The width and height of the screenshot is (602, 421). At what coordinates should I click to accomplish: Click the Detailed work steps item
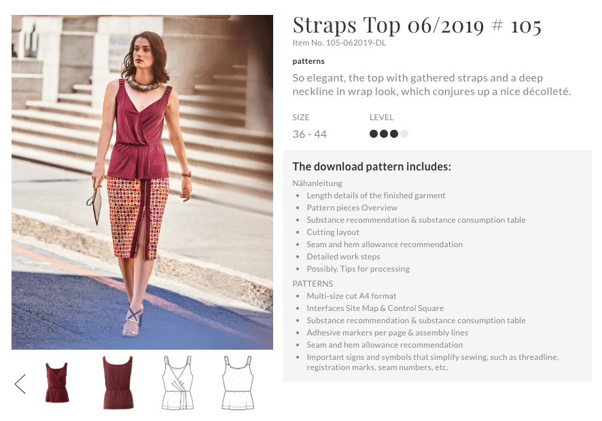[x=343, y=257]
